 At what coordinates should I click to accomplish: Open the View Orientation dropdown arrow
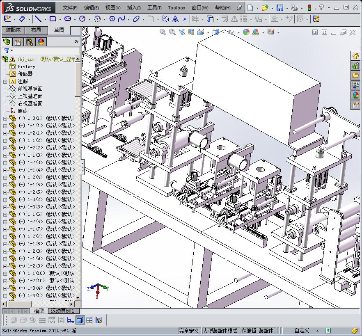[x=208, y=32]
